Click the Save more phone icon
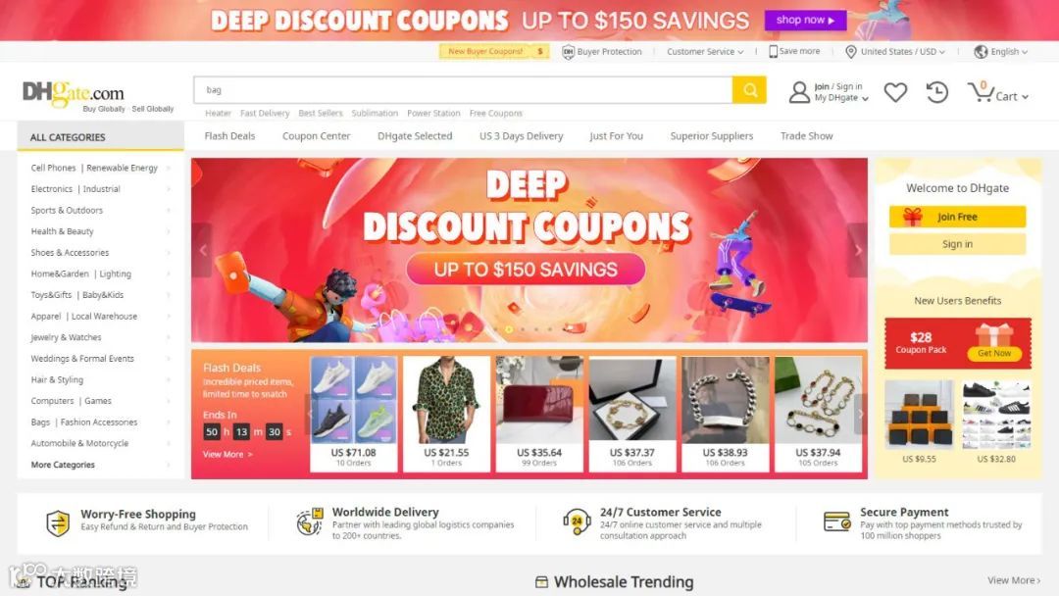The width and height of the screenshot is (1059, 596). pyautogui.click(x=773, y=51)
